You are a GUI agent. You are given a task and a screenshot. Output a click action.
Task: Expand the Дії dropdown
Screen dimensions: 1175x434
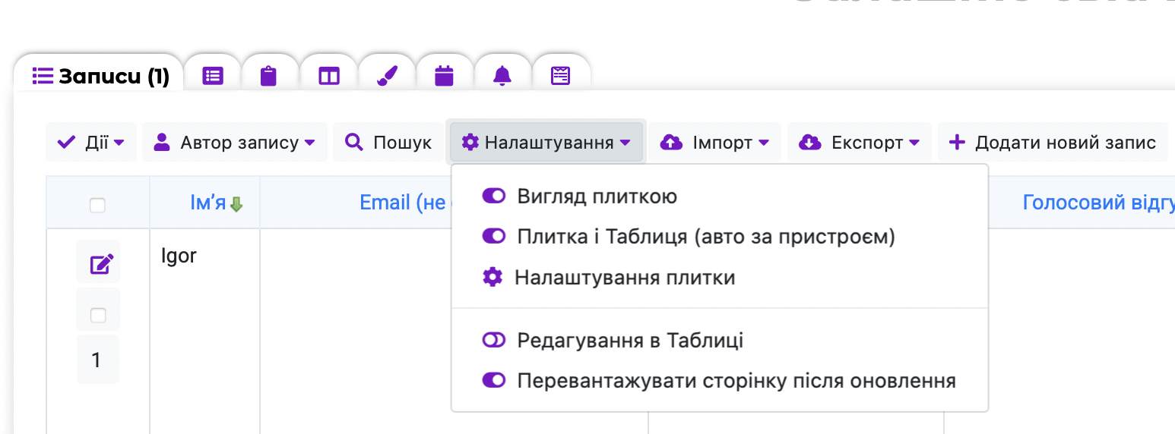pyautogui.click(x=91, y=142)
